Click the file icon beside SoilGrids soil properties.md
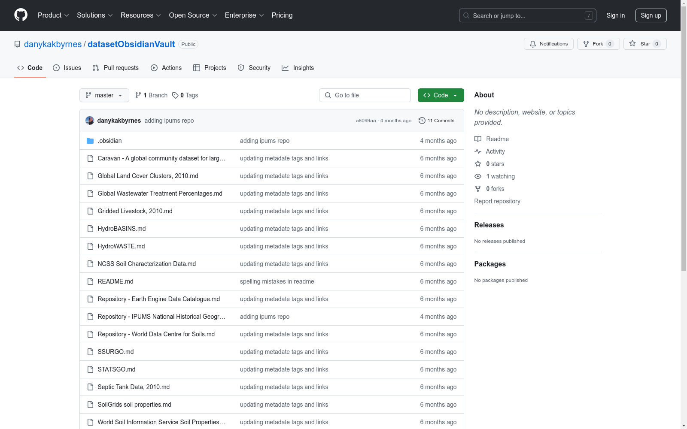The width and height of the screenshot is (687, 429). click(x=90, y=405)
